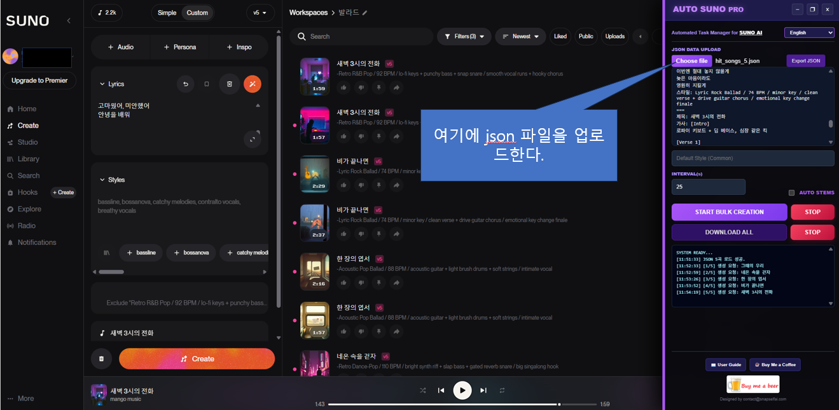Like the 1:59 새벽 3시의 전화 track

click(344, 87)
